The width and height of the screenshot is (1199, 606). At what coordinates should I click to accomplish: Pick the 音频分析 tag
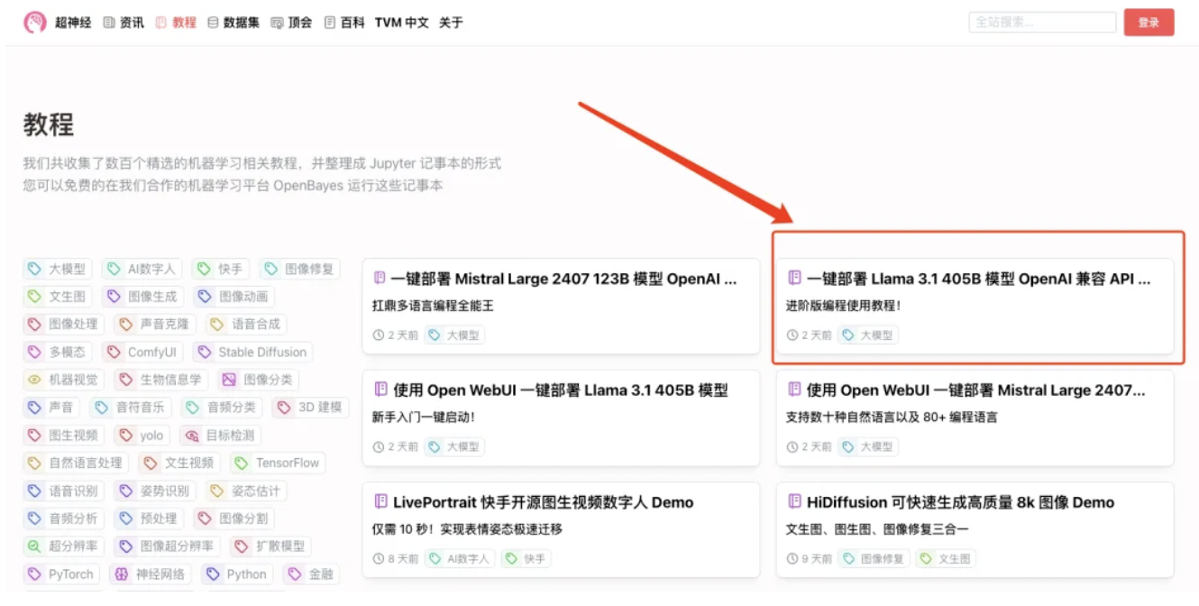(63, 519)
